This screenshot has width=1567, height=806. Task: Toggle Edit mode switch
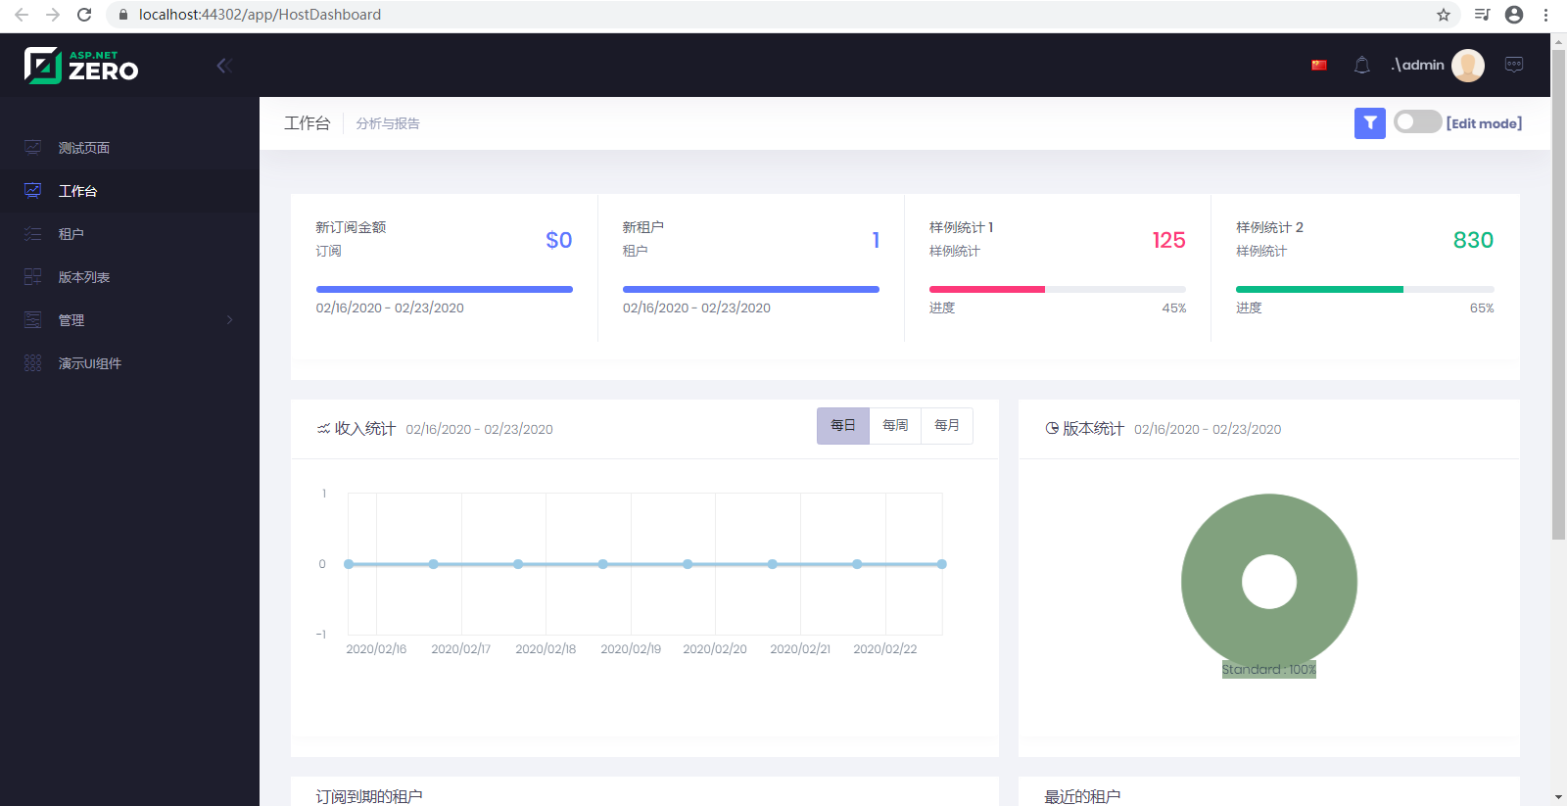[1417, 121]
